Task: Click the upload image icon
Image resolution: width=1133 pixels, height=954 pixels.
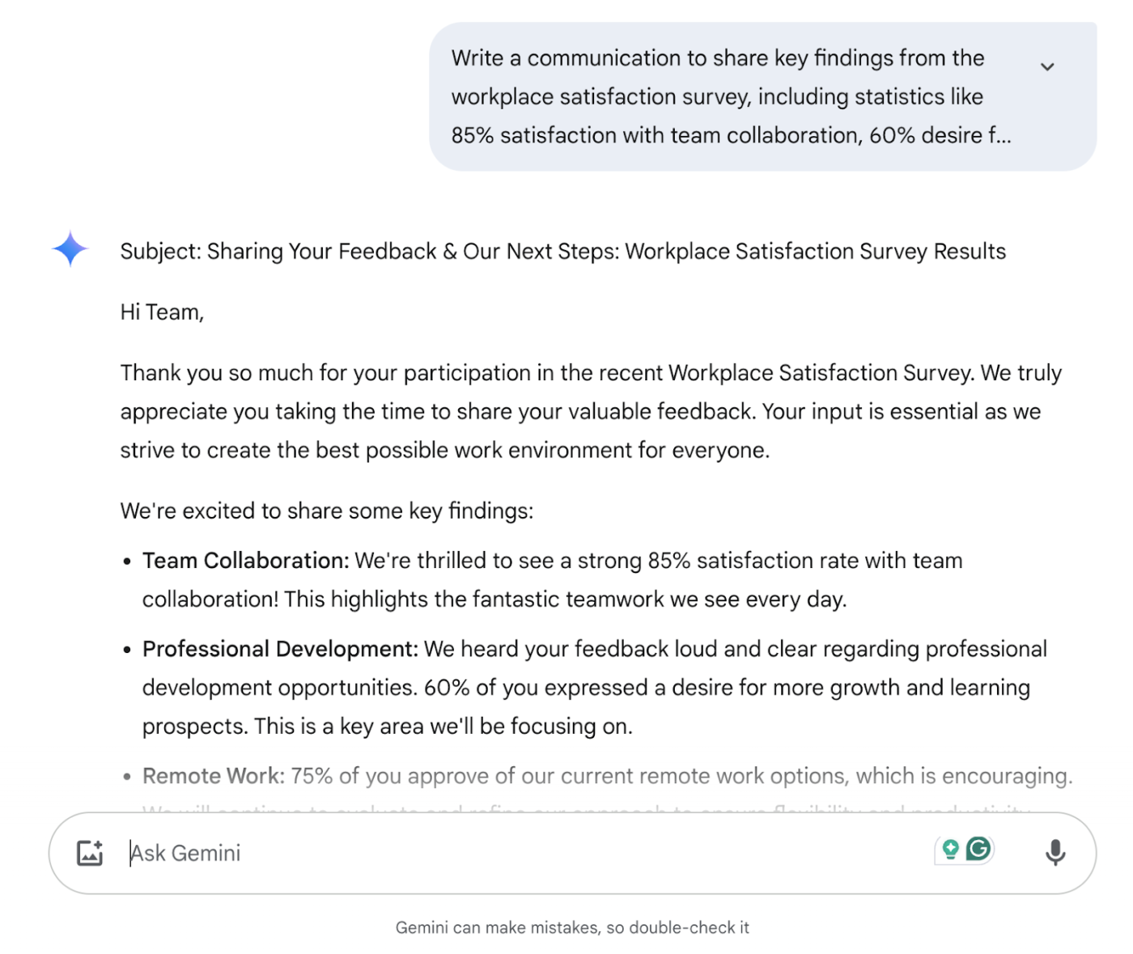Action: (x=90, y=853)
